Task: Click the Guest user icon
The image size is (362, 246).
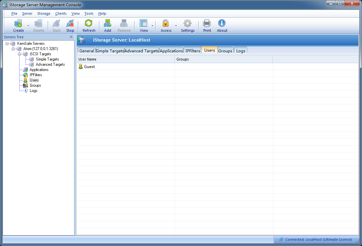Action: [81, 67]
